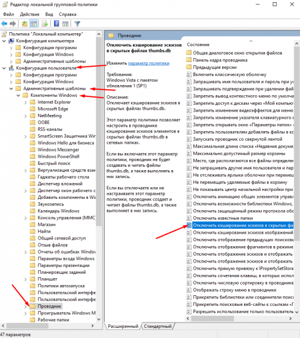Collapse the 'Компоненты Windows' node
The height and width of the screenshot is (338, 300).
19,95
